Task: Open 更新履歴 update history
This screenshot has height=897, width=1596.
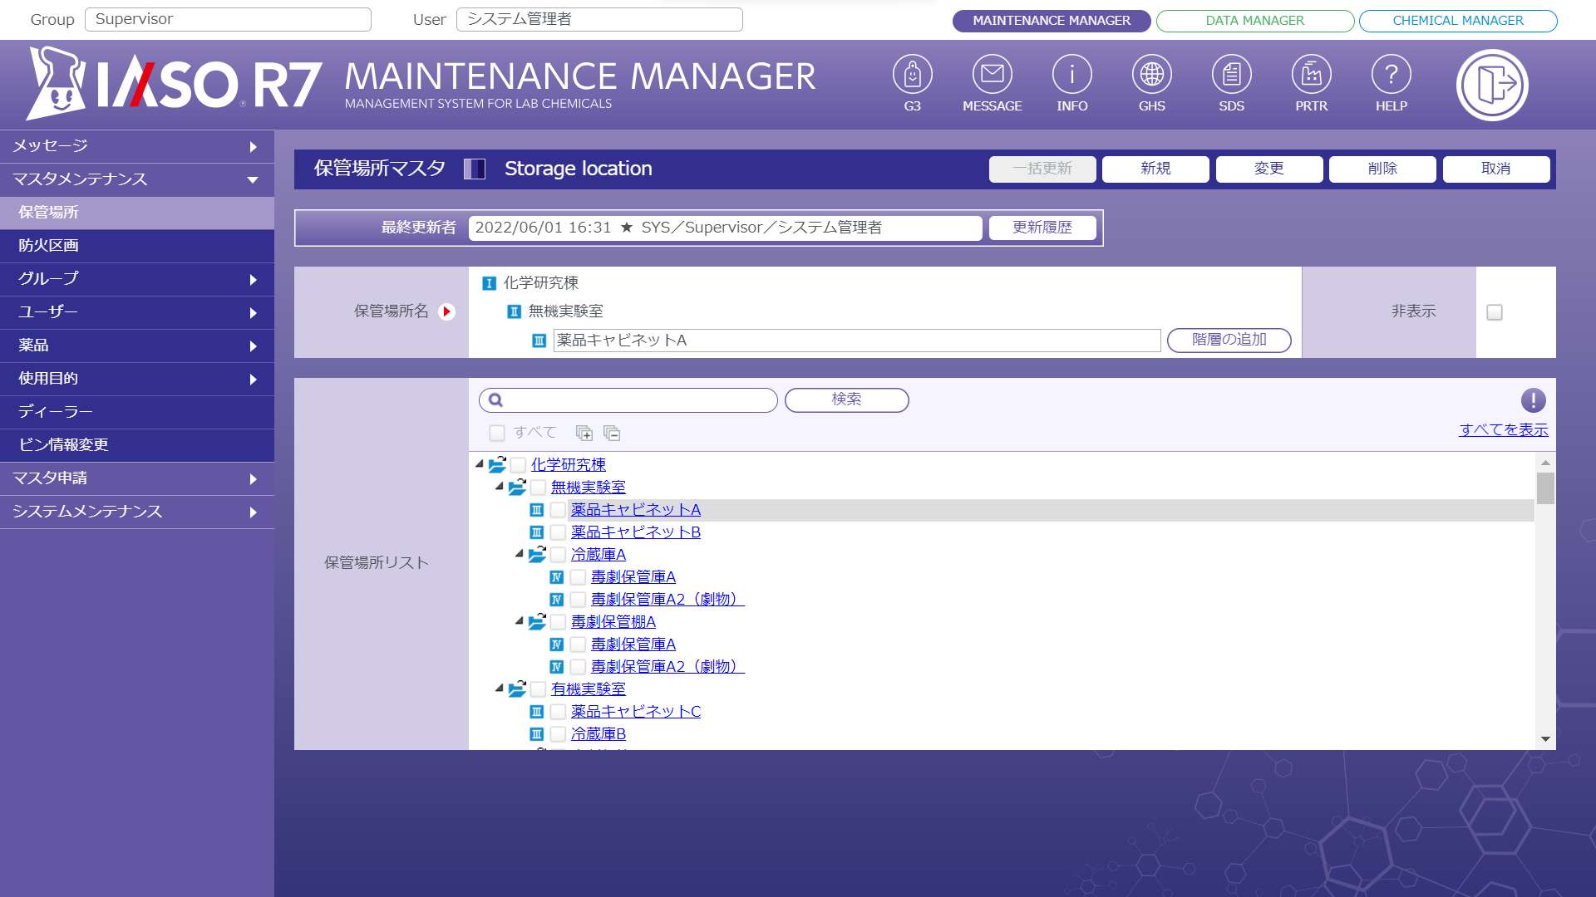Action: (1042, 228)
